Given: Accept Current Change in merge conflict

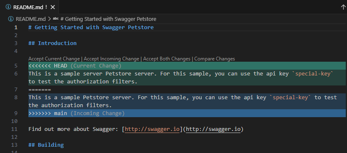Looking at the screenshot, I should pos(54,59).
